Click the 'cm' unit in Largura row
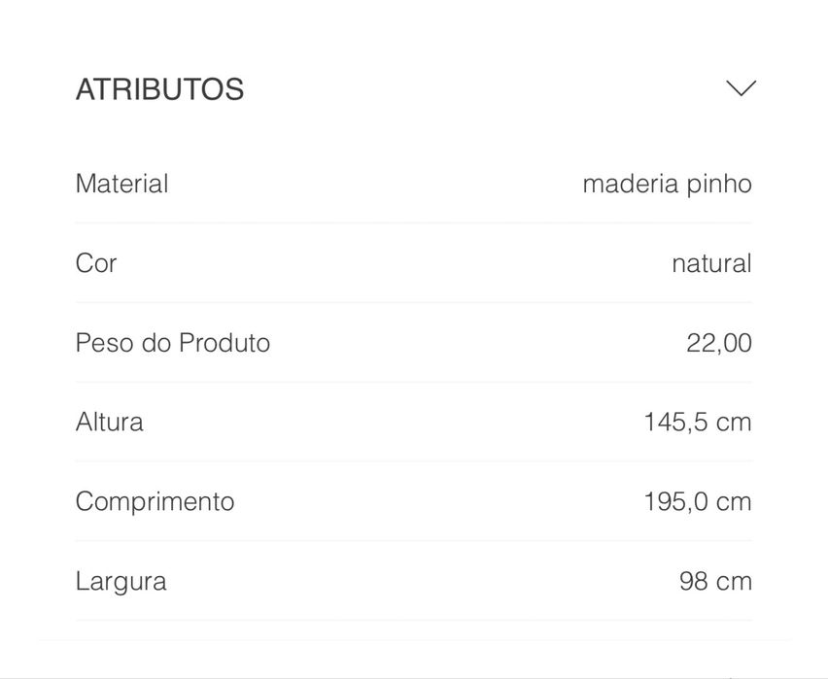Screen dimensions: 828x679 734,582
